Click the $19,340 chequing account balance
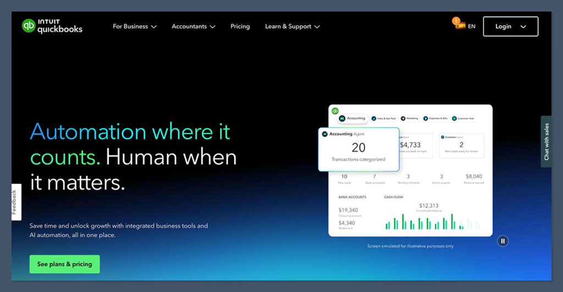Screen dimensions: 563x292 coord(348,210)
